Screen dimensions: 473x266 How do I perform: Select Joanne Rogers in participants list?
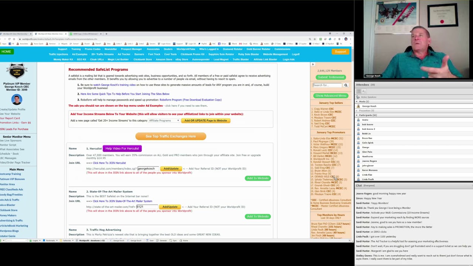pos(369,161)
